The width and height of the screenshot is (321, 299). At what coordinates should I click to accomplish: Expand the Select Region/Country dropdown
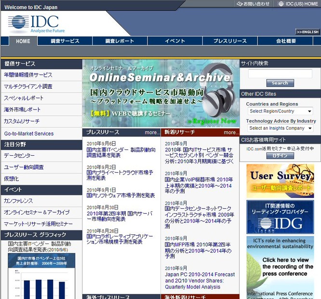tap(280, 111)
